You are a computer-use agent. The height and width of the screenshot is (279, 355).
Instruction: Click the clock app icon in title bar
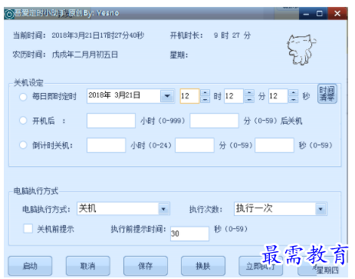pos(9,14)
